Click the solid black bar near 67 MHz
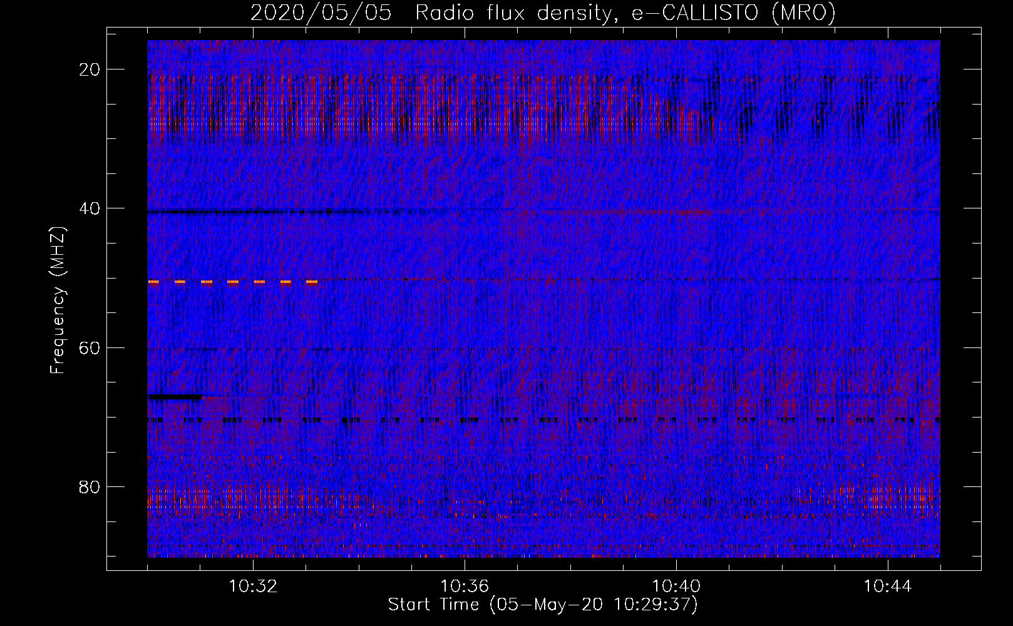1013x626 pixels. tap(175, 397)
